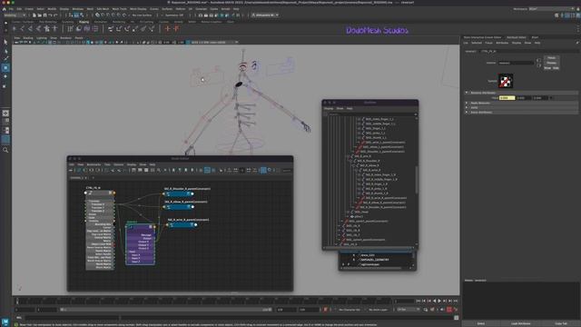Click the Select button at bottom of Attribute Editor
This screenshot has width=581, height=327.
(480, 323)
